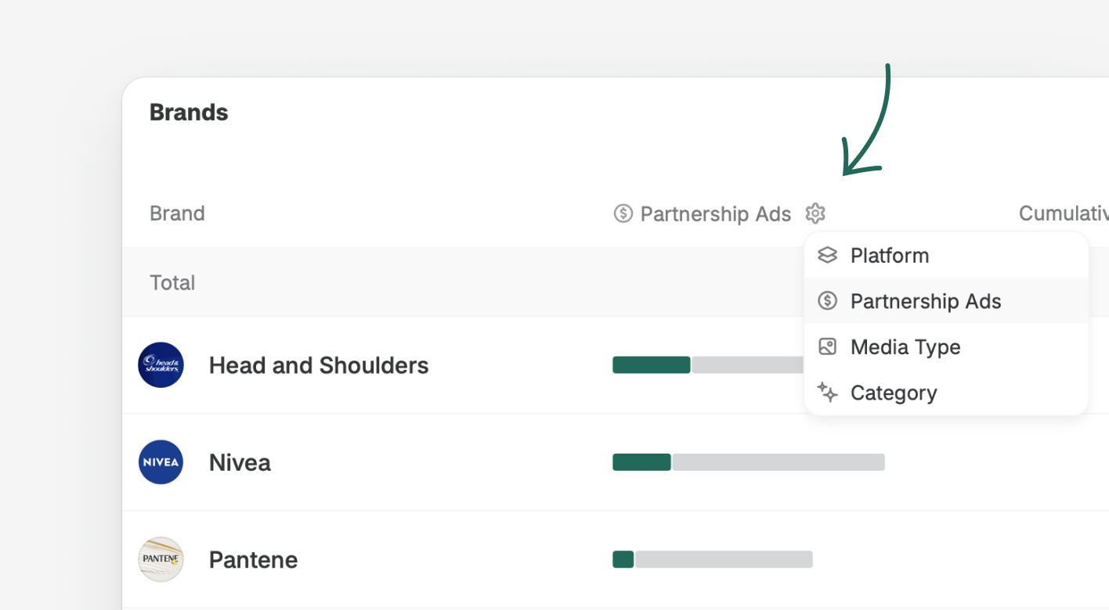Viewport: 1109px width, 610px height.
Task: Click the Cumulative column header
Action: click(1063, 213)
